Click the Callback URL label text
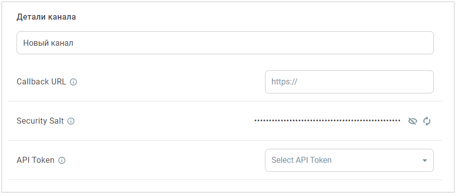Viewport: 456px width, 196px height. pyautogui.click(x=41, y=82)
